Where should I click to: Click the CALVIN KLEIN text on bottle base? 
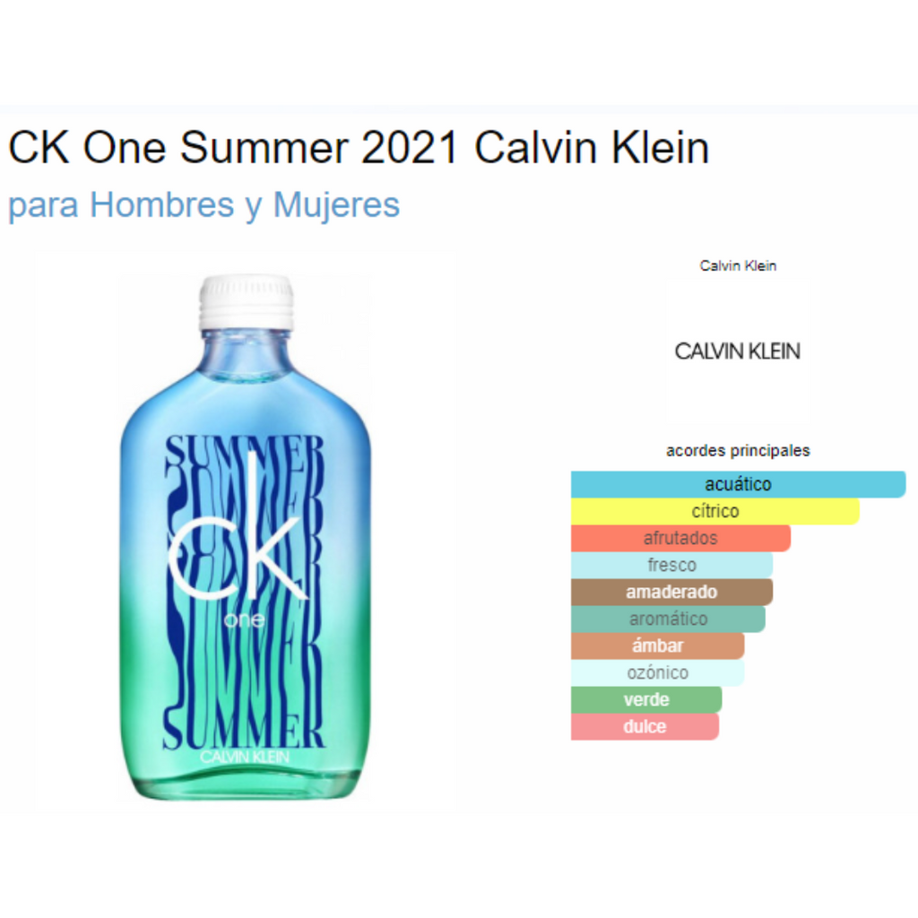245,758
